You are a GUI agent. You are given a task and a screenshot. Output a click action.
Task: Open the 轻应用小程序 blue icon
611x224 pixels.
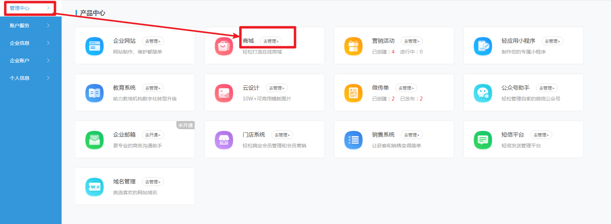[x=483, y=46]
